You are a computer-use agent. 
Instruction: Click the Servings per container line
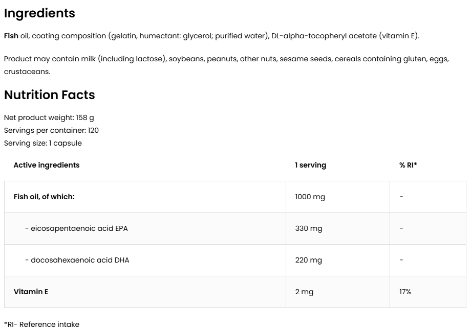click(51, 130)
